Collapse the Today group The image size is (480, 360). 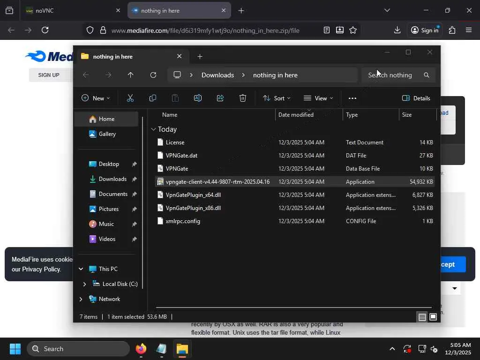click(x=153, y=129)
